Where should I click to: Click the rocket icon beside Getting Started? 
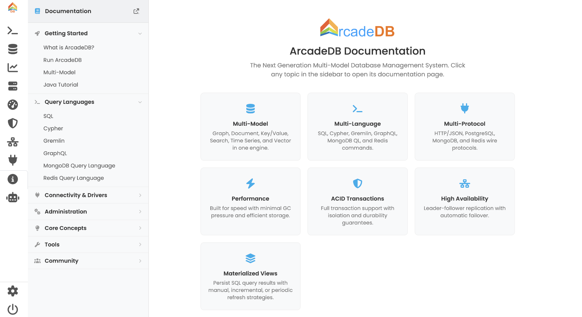(x=37, y=33)
